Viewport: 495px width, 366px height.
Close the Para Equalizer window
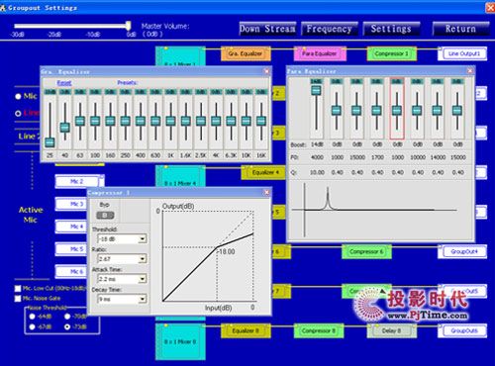(470, 70)
